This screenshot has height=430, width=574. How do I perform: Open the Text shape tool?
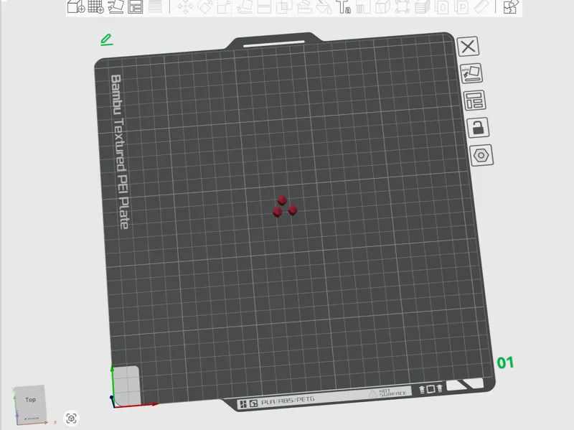(344, 6)
